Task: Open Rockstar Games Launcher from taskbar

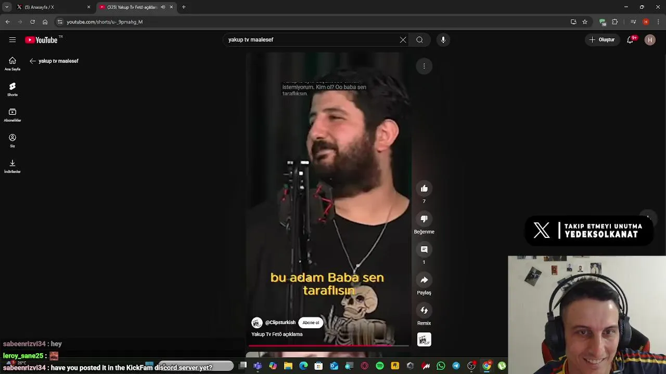Action: pos(395,366)
